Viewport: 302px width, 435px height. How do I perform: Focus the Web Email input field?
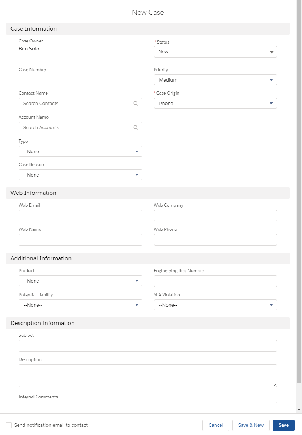[x=80, y=216]
